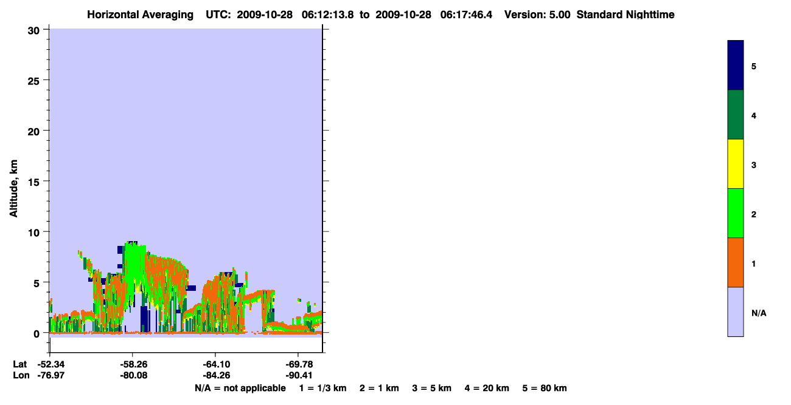Click the latitude value -58.26
The width and height of the screenshot is (791, 405).
click(133, 364)
